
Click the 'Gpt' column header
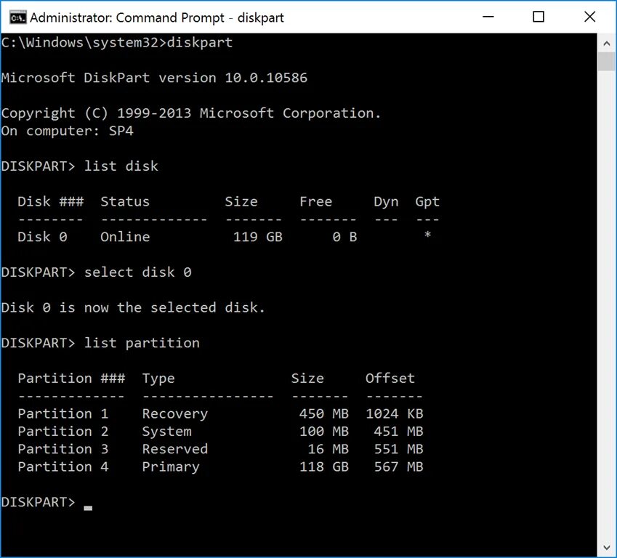427,202
